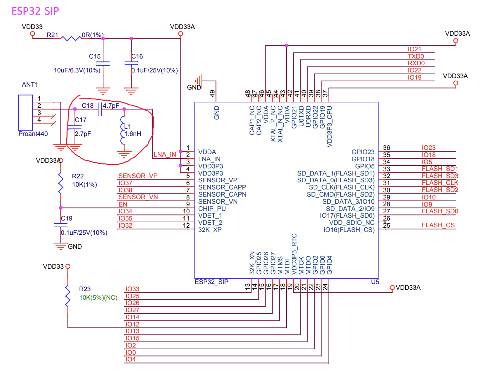Viewport: 497px width, 380px height.
Task: Select the IO14 net label
Action: (132, 317)
